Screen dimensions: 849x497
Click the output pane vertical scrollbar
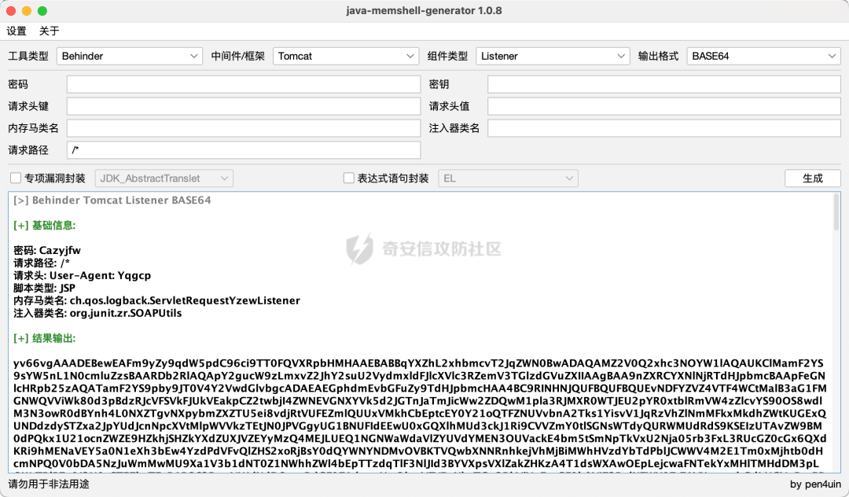click(x=836, y=212)
